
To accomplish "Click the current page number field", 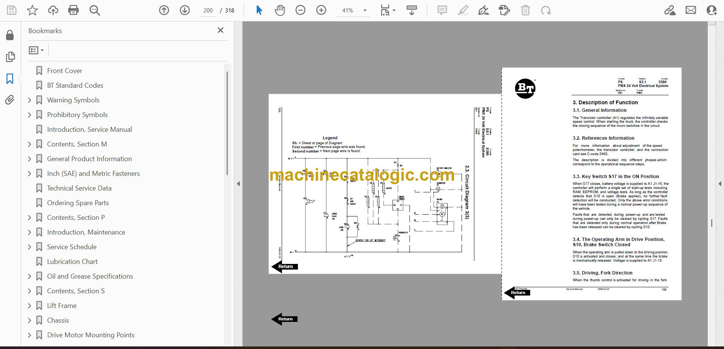I will 208,11.
